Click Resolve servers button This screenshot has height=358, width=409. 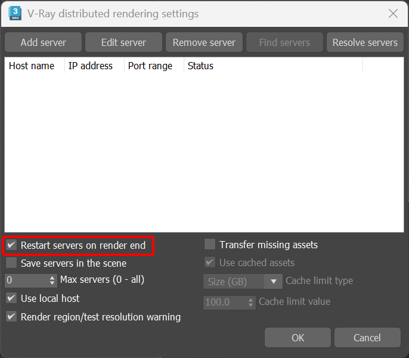click(x=365, y=42)
